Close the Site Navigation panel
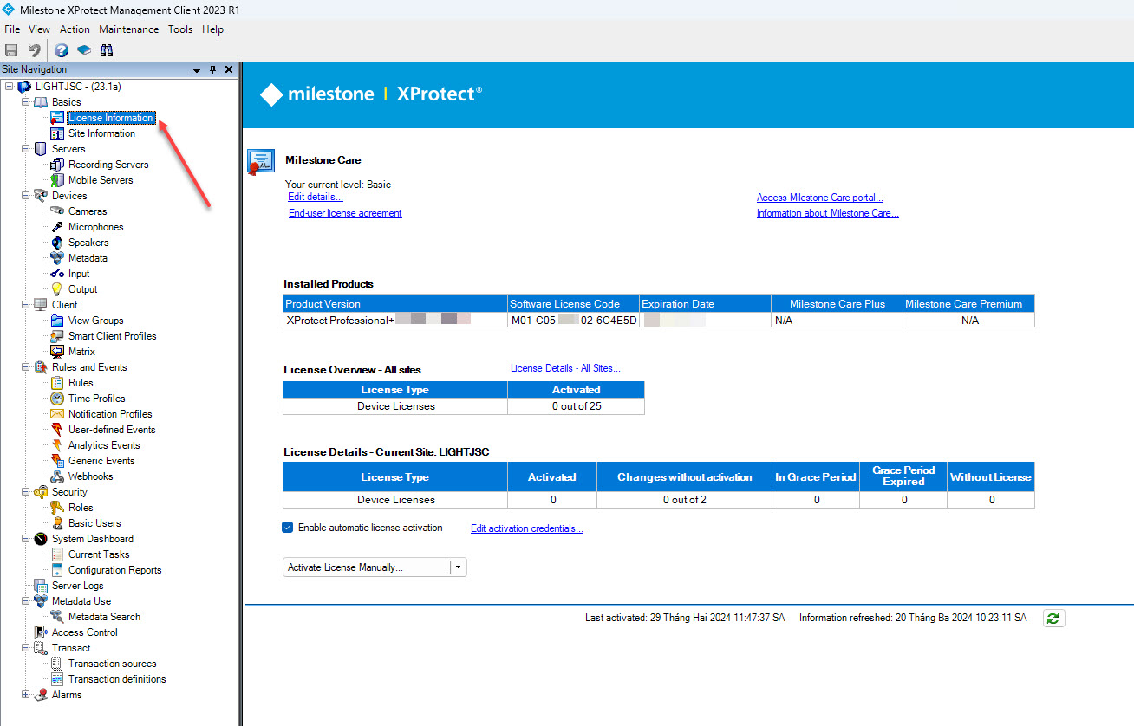 pyautogui.click(x=229, y=69)
